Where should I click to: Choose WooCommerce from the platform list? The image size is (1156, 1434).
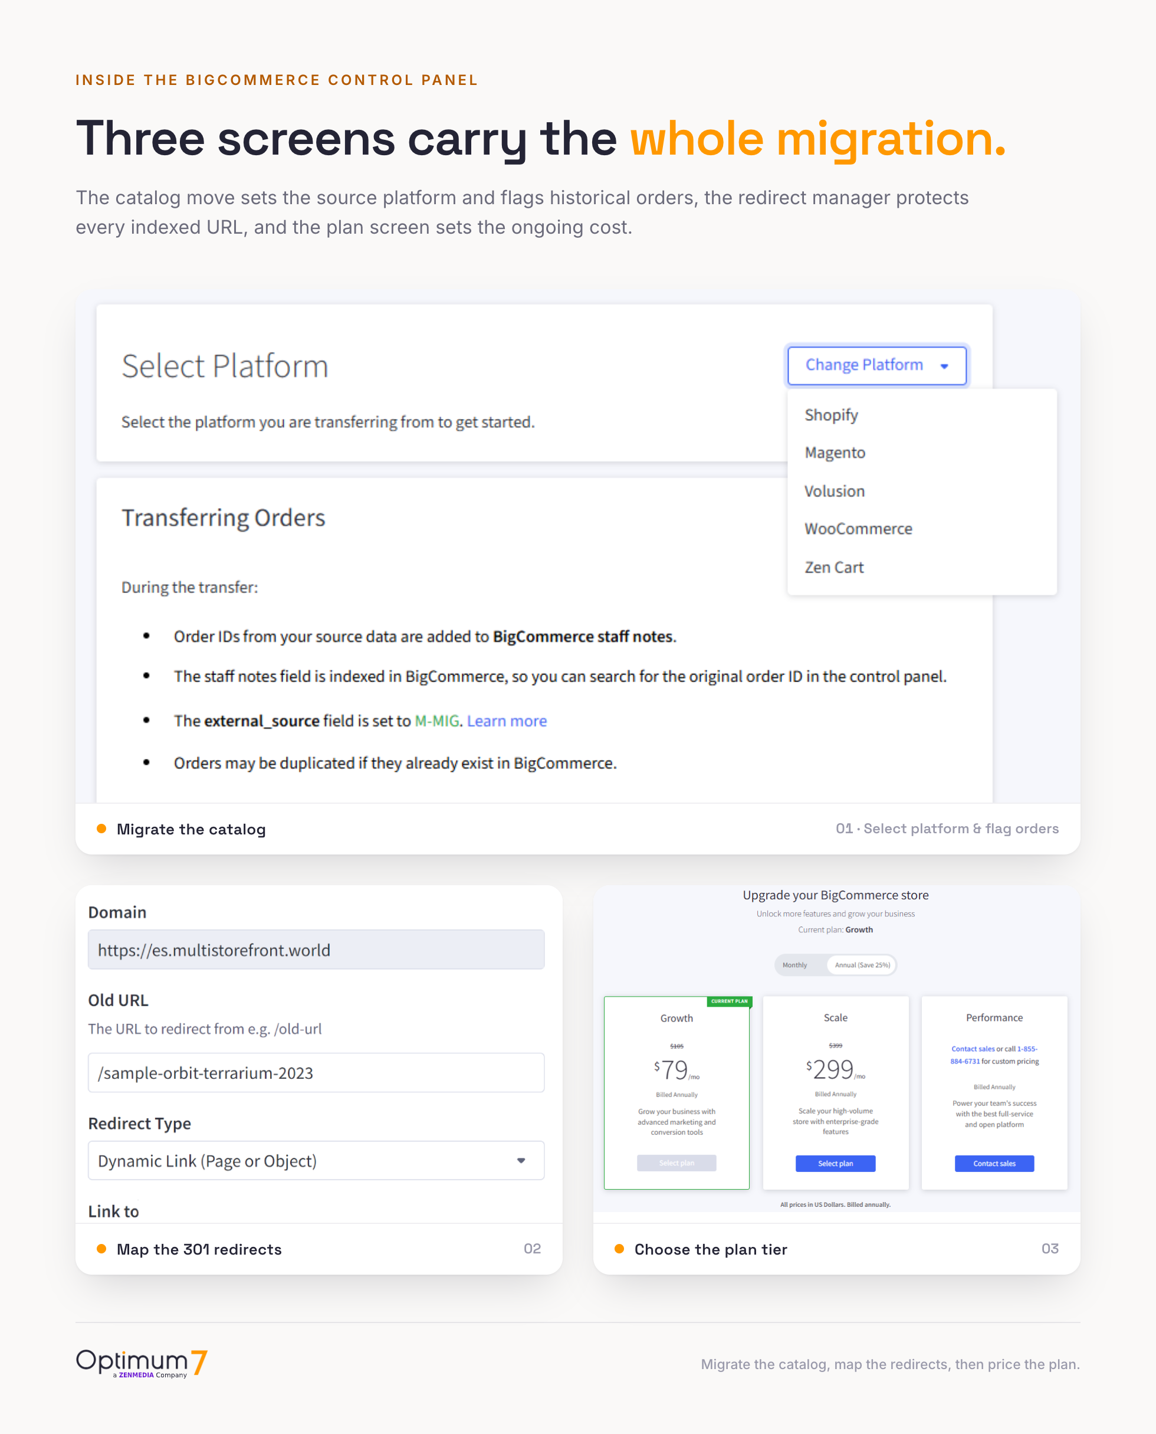click(x=858, y=528)
